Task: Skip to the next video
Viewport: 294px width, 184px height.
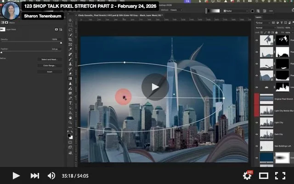Action: 35,176
